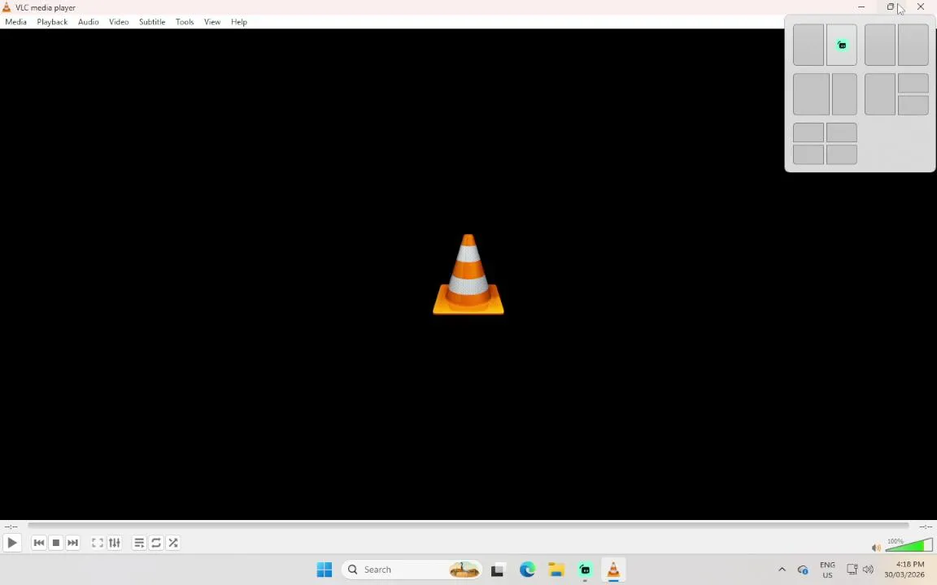The image size is (937, 585).
Task: Adjust the green VLC volume slider
Action: (909, 545)
